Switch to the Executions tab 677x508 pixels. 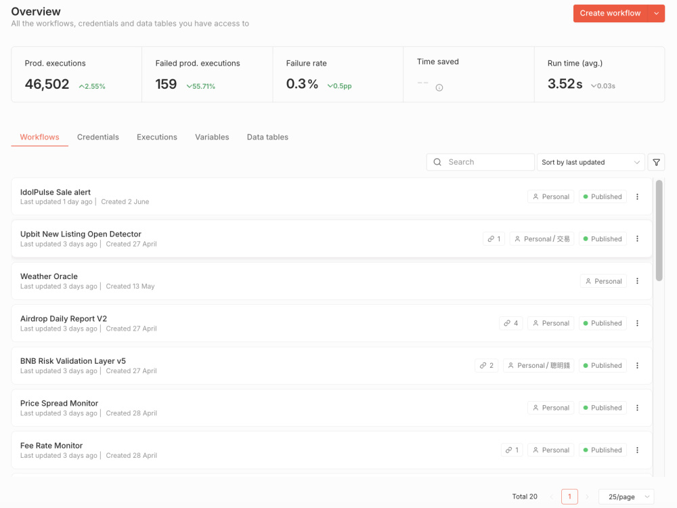(x=157, y=137)
